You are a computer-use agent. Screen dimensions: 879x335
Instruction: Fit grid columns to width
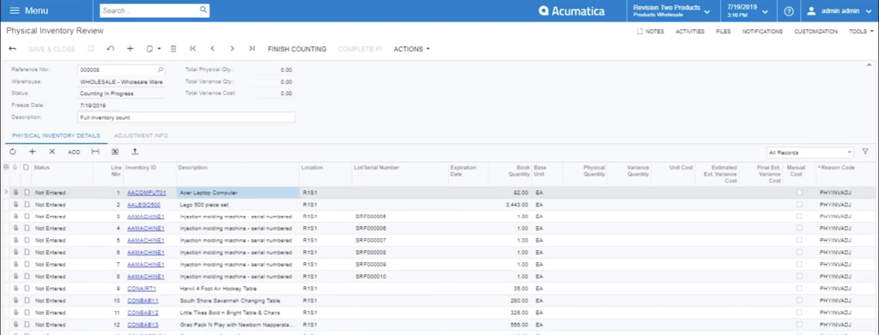(95, 152)
